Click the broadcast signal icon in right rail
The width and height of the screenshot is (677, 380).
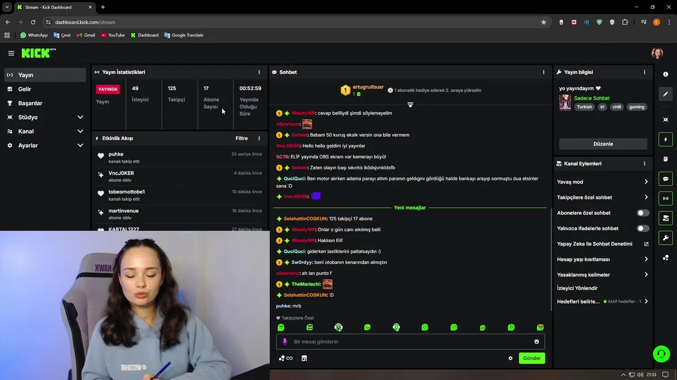point(666,198)
